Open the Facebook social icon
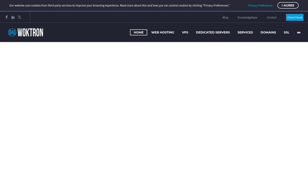The height and width of the screenshot is (193, 308). coord(7,17)
